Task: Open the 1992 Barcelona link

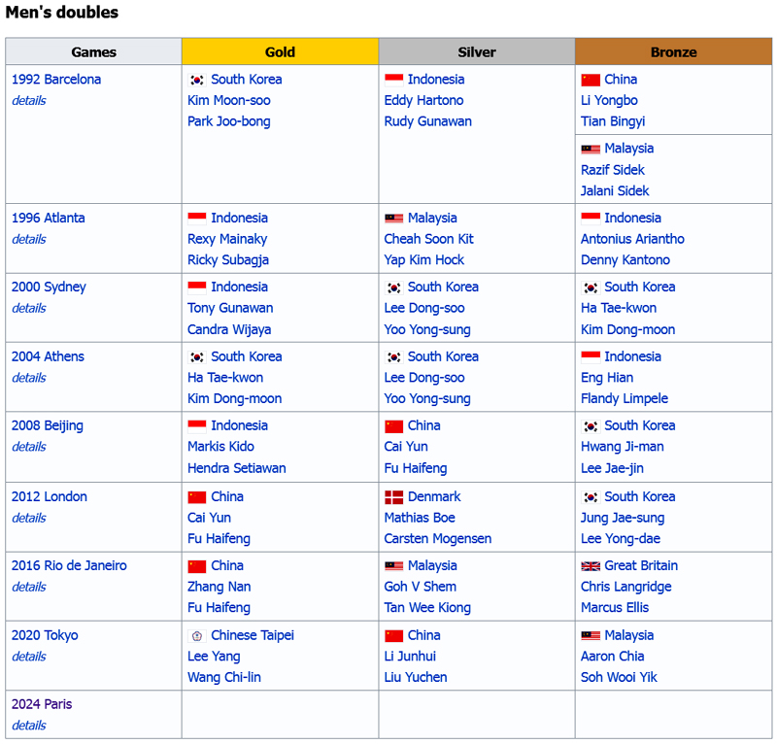Action: [x=56, y=80]
